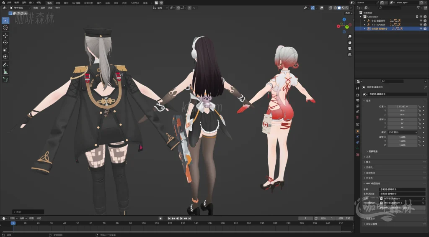Toggle the Collection exclude checkbox

[x=417, y=17]
